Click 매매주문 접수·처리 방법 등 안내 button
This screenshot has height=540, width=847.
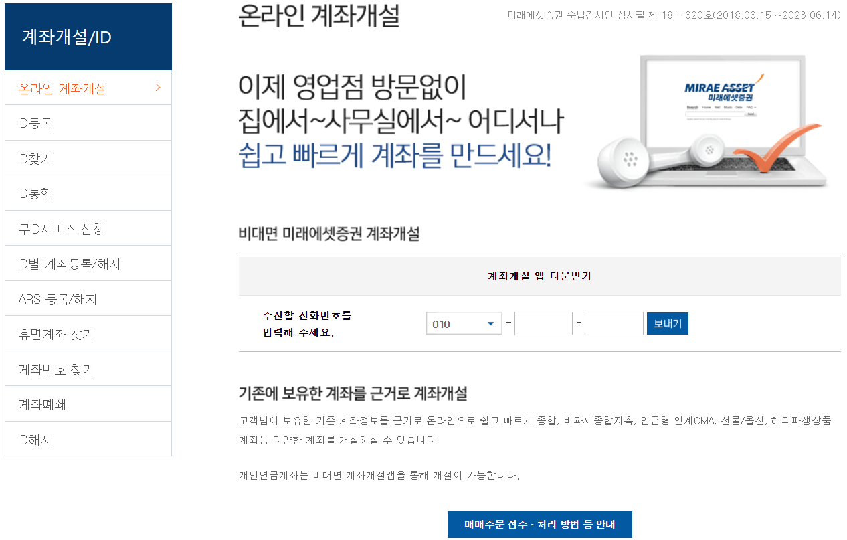[x=539, y=525]
